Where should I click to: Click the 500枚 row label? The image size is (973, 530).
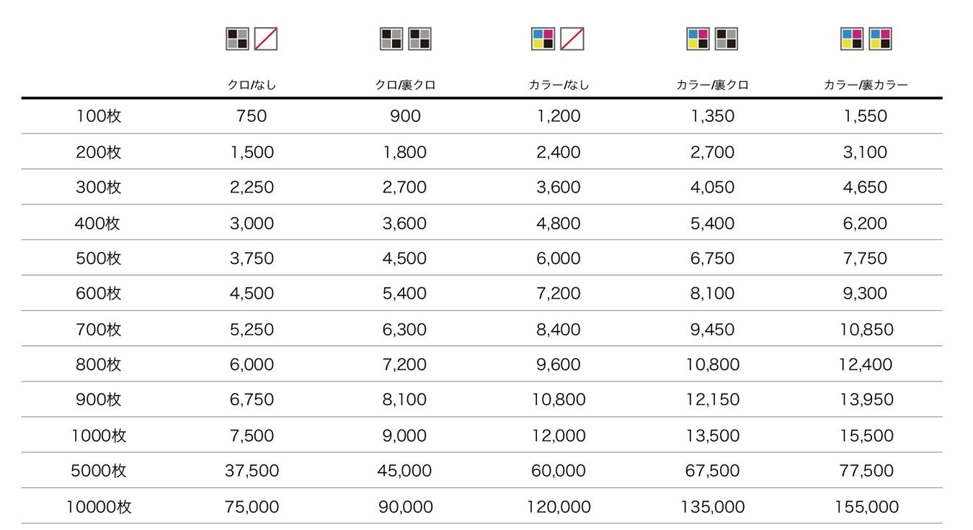pos(99,258)
